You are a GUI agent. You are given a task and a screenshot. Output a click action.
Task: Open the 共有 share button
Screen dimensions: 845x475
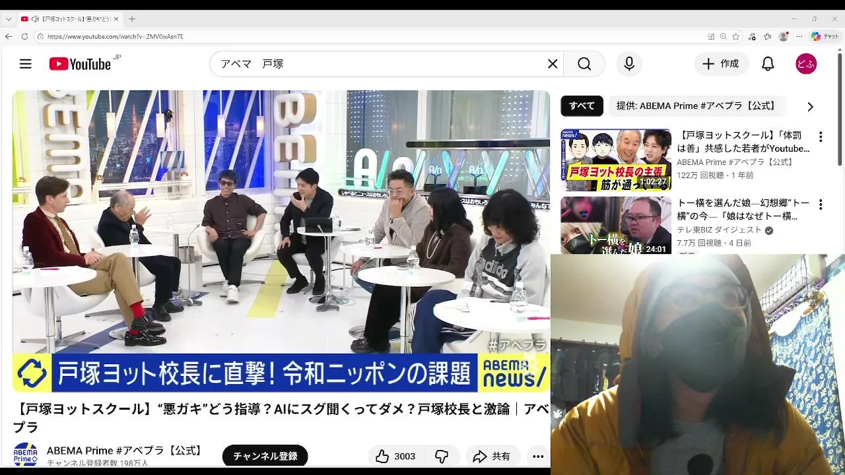pyautogui.click(x=492, y=456)
